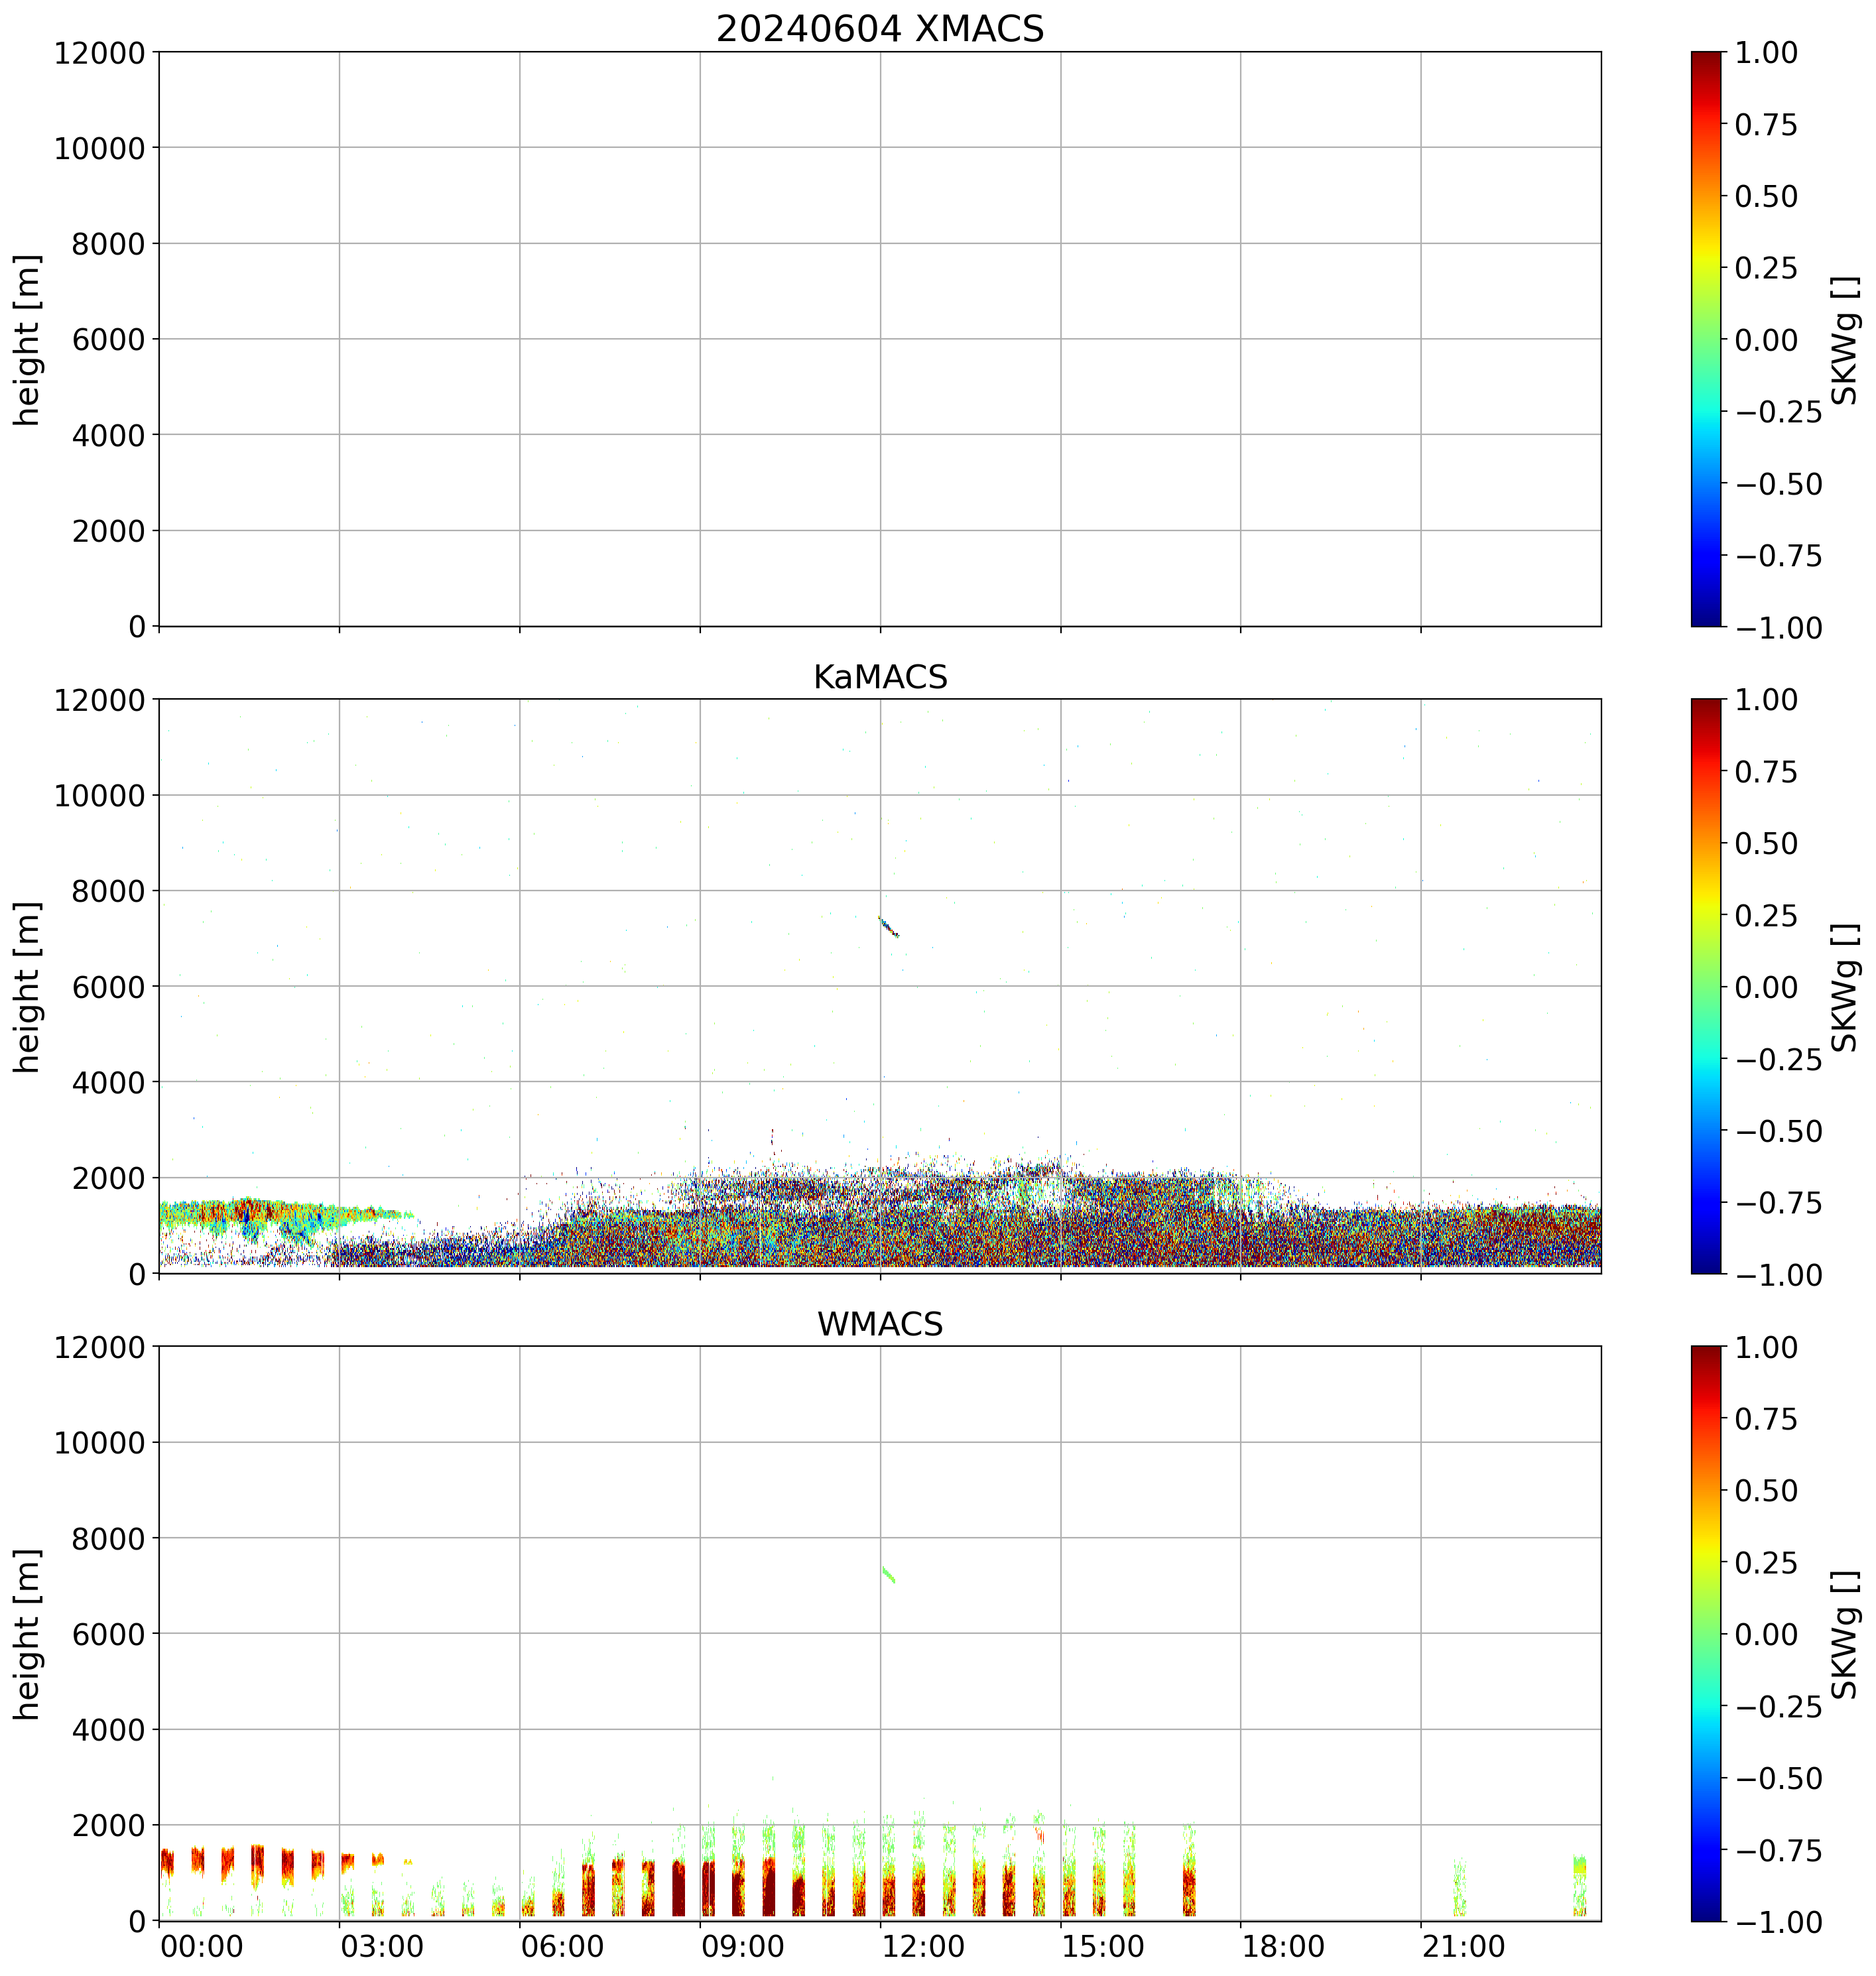Image resolution: width=1876 pixels, height=1976 pixels.
Task: Click the top XMACS colorbar
Action: 1706,339
